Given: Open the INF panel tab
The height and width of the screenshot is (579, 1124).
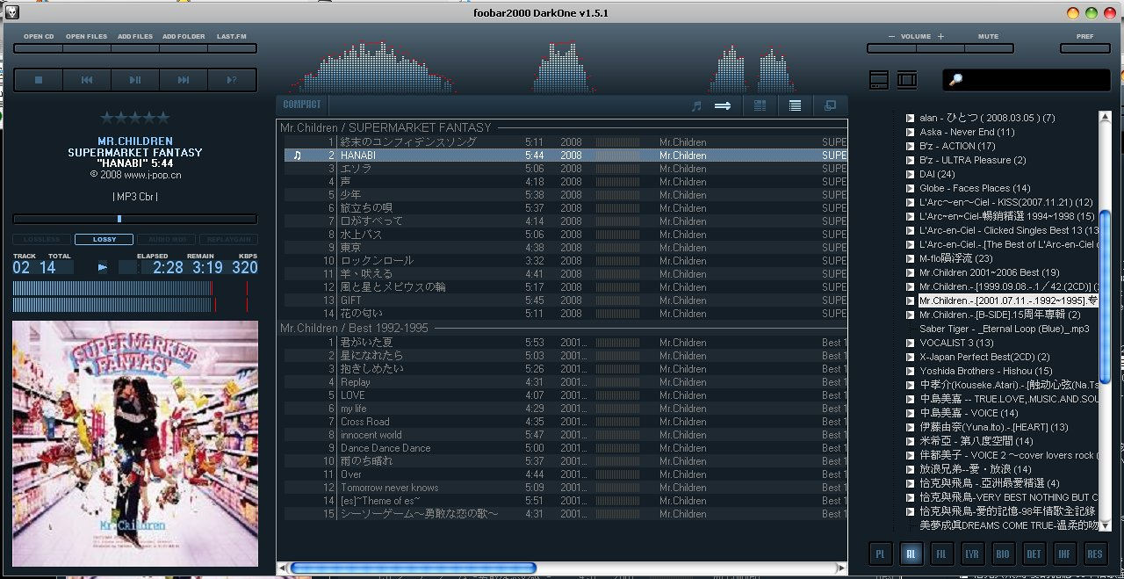Looking at the screenshot, I should 1064,554.
